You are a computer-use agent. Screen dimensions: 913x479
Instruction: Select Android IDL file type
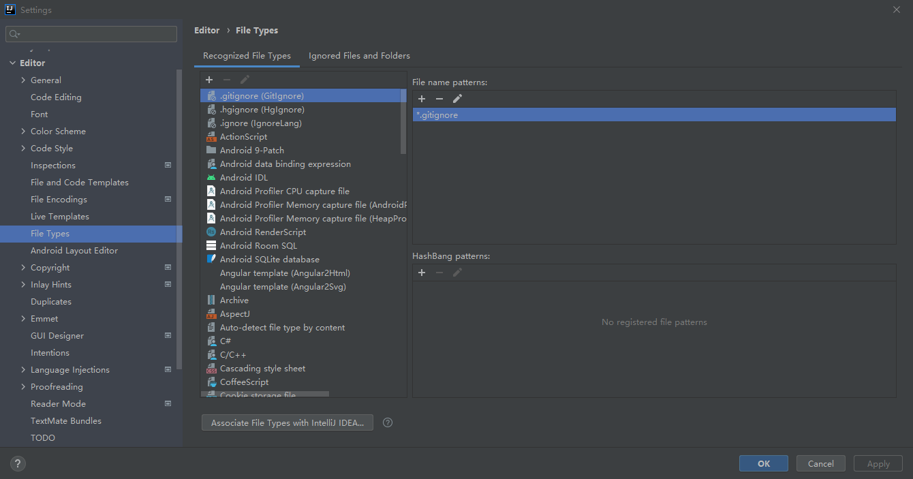[243, 178]
